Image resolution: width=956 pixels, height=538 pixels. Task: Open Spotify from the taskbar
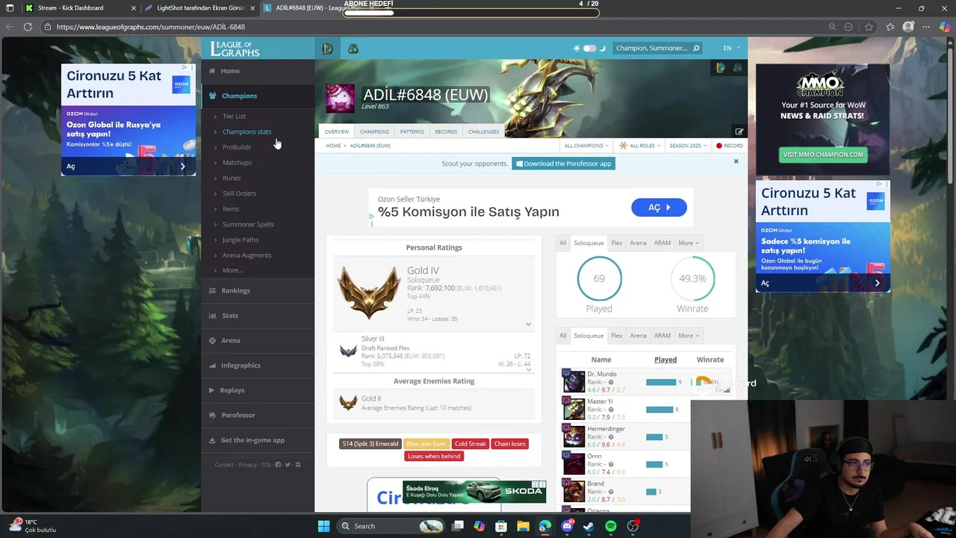(x=610, y=526)
